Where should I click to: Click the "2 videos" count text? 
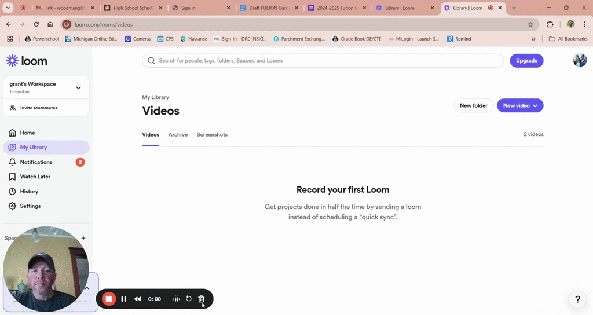point(533,134)
